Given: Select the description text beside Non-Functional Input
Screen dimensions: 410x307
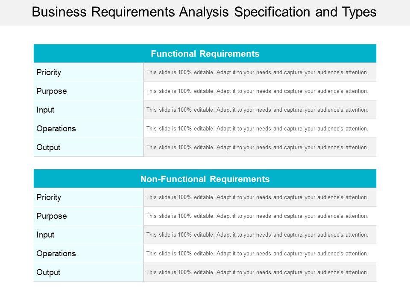Looking at the screenshot, I should 257,235.
